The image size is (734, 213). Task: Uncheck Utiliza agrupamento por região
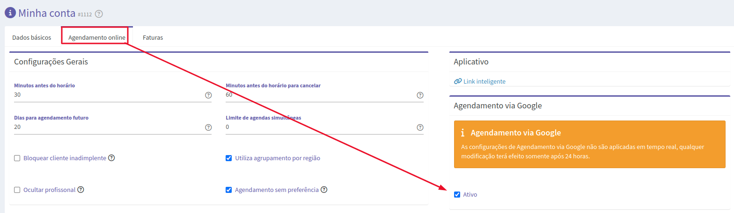pos(229,158)
